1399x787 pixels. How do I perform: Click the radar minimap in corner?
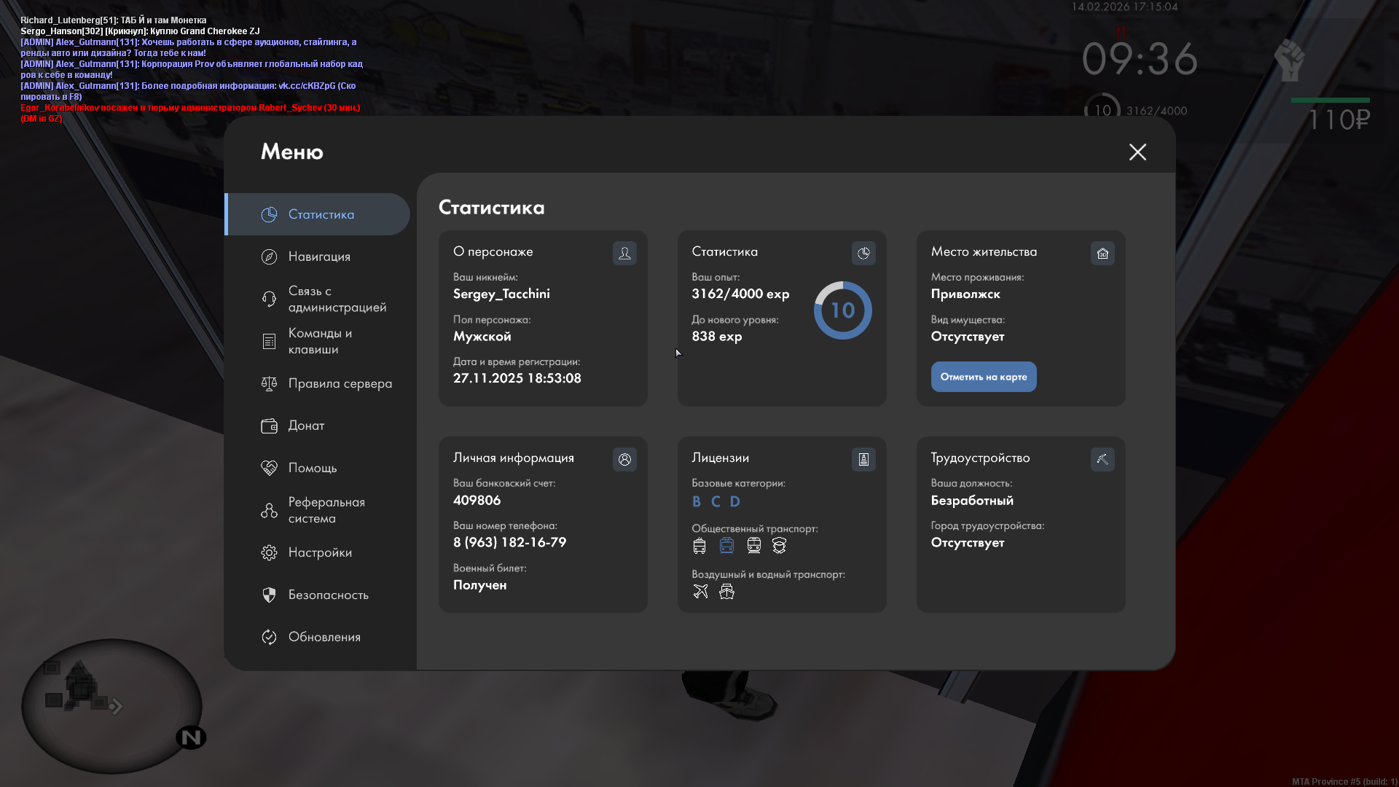click(x=111, y=705)
